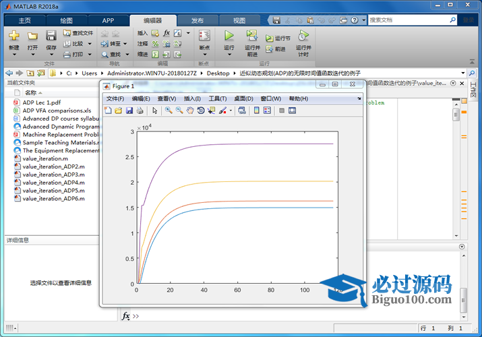Switch to the Publish (发布) tab
482x337 pixels.
coord(198,21)
